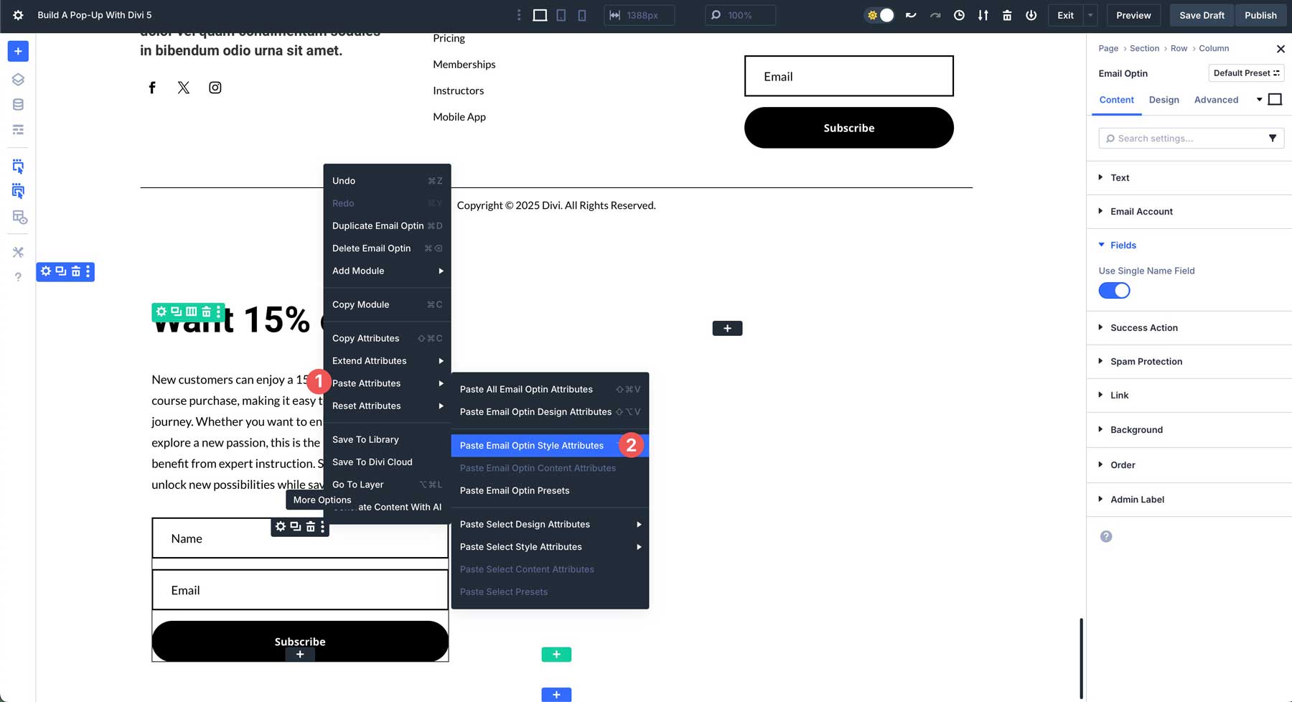Viewport: 1292px width, 702px height.
Task: Switch to tablet preview mode
Action: coord(563,14)
